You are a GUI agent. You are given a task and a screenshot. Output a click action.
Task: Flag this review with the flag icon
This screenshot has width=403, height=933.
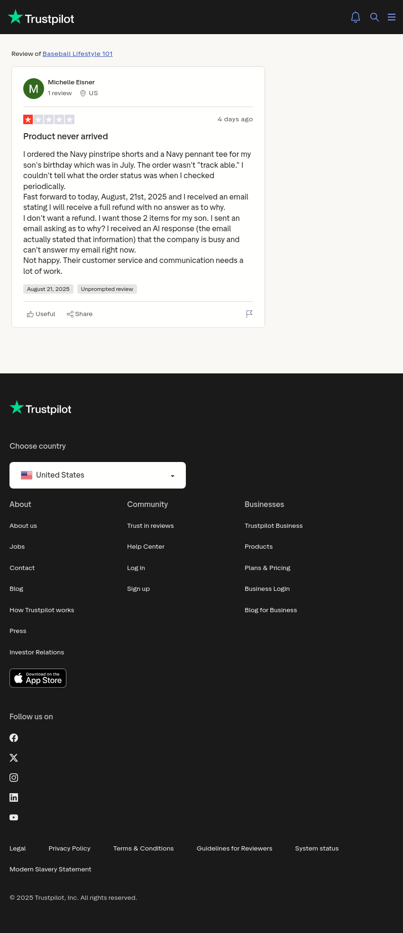tap(249, 314)
